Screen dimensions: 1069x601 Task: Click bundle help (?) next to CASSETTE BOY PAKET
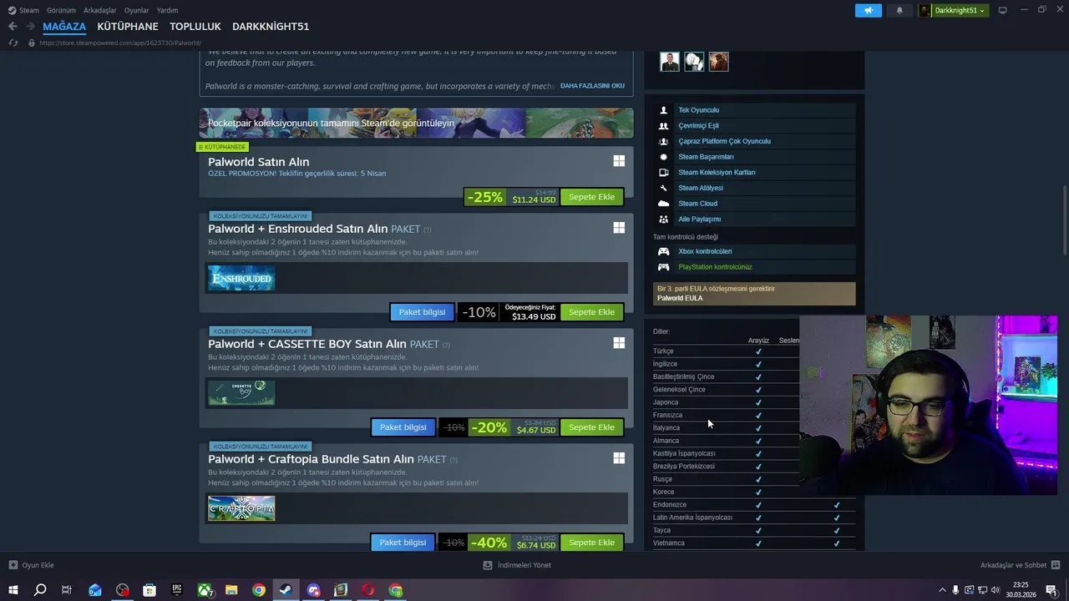(446, 345)
